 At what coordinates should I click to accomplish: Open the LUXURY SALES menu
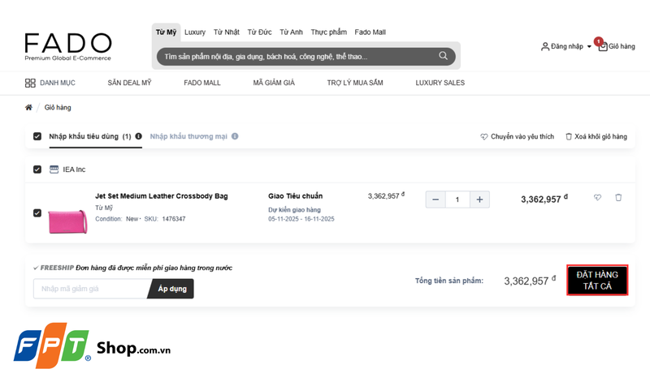click(x=440, y=83)
